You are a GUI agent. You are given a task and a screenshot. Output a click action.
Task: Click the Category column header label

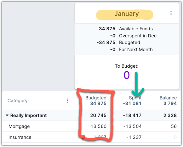[17, 101]
